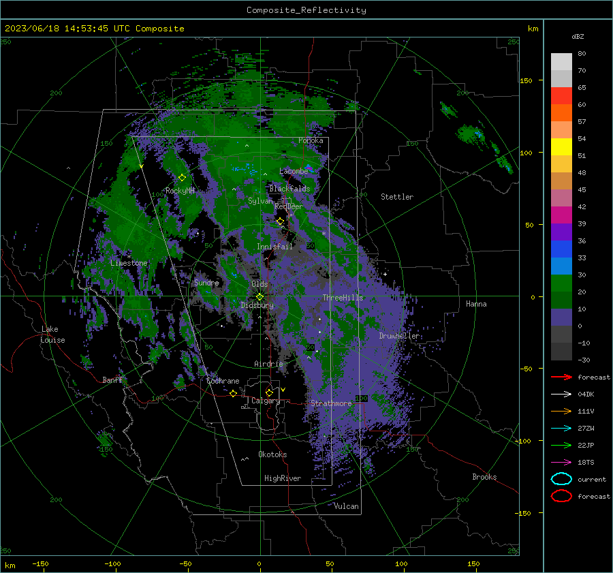
Task: Click the bright green 30 dBZ swatch
Action: coord(561,283)
